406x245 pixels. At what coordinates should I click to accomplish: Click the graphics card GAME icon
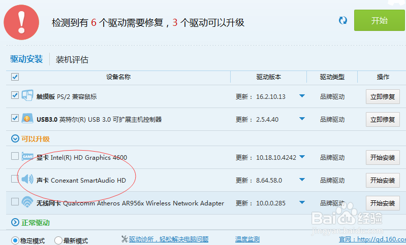pyautogui.click(x=27, y=156)
